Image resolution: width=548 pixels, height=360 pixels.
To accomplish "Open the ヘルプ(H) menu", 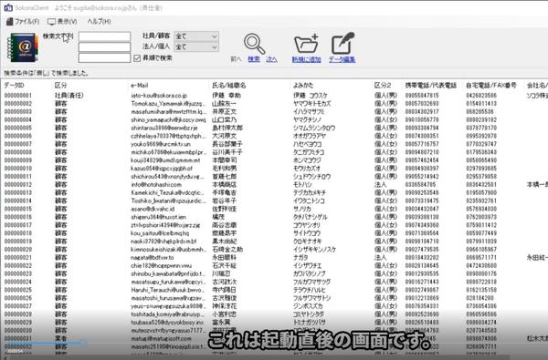I will coord(99,21).
